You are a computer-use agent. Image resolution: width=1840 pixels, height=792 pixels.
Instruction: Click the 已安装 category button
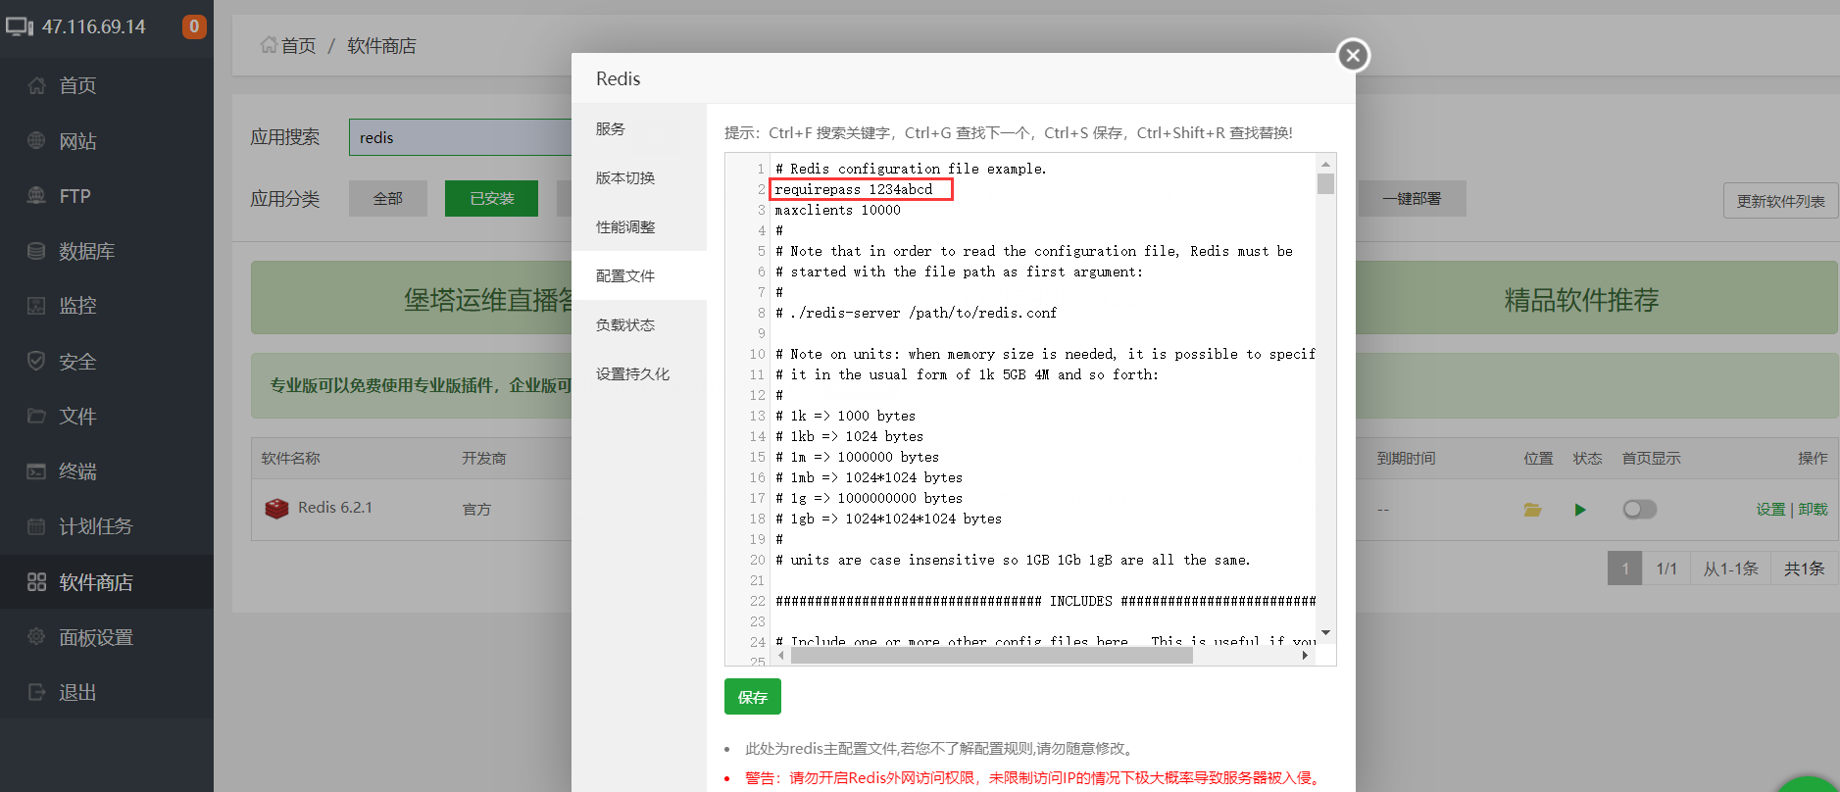(492, 198)
